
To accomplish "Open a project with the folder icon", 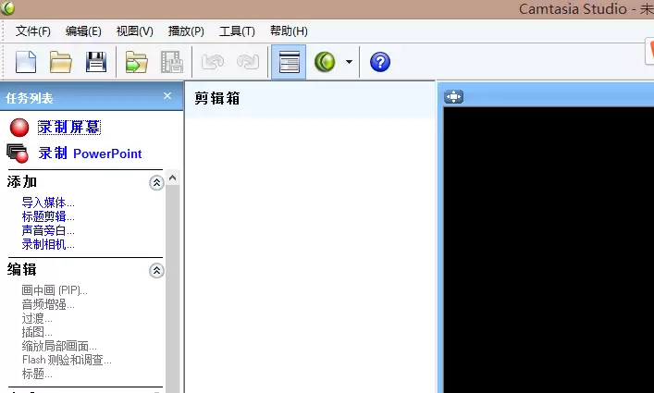I will click(61, 62).
